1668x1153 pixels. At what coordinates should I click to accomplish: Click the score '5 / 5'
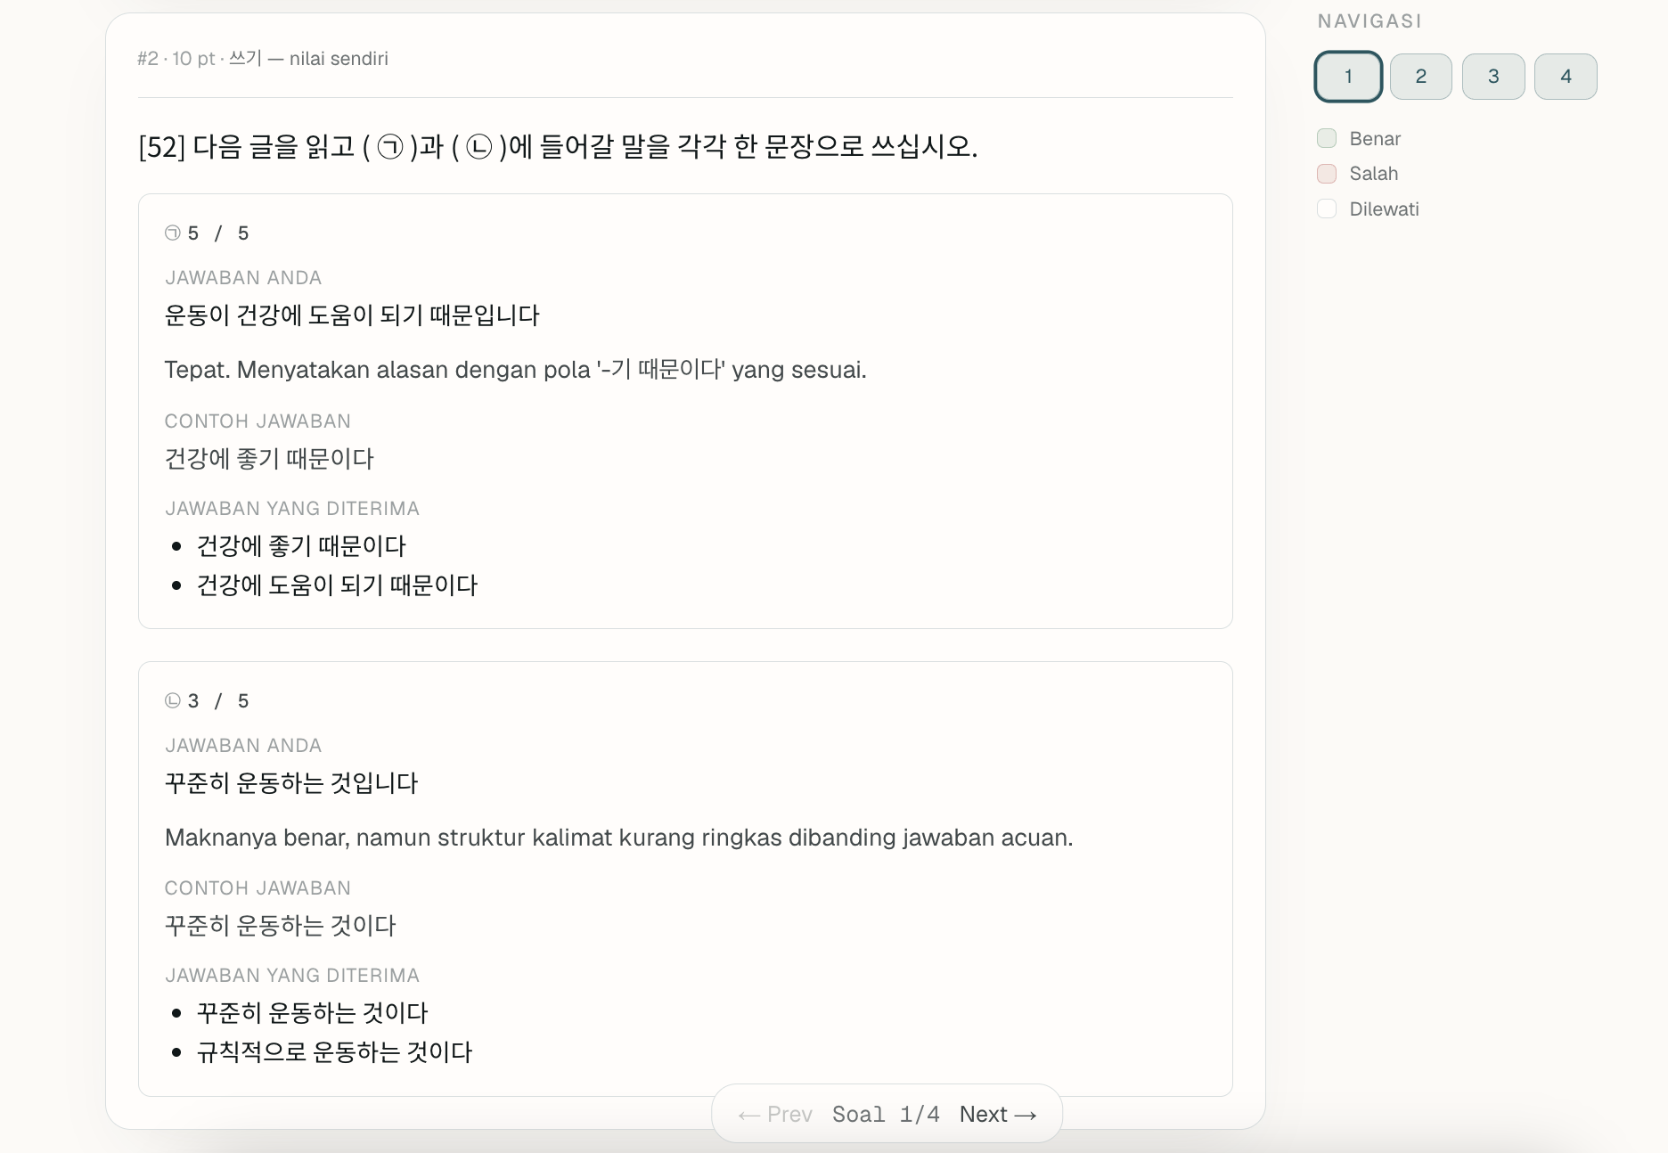tap(218, 233)
